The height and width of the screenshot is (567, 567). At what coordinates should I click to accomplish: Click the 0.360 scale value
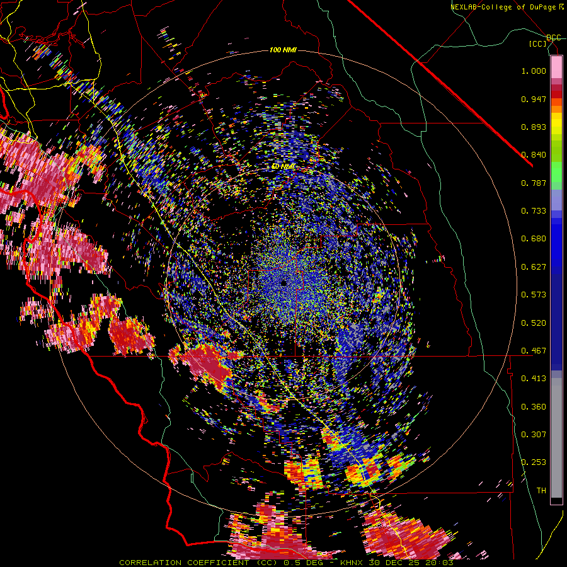(534, 407)
